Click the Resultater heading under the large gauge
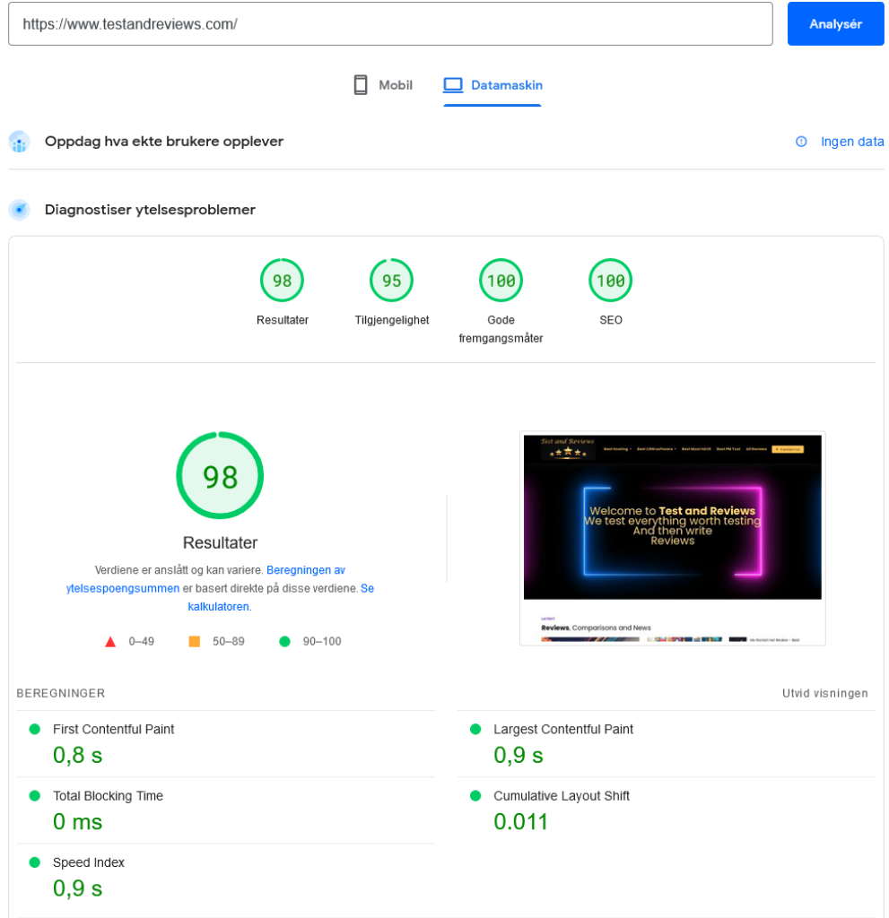 tap(220, 542)
